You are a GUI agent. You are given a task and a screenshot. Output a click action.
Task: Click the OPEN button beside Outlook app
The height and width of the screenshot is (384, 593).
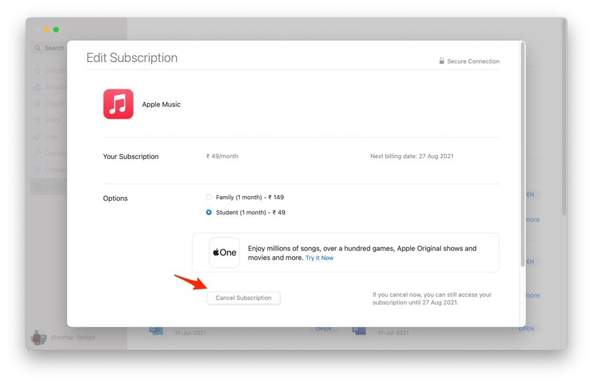pyautogui.click(x=323, y=329)
